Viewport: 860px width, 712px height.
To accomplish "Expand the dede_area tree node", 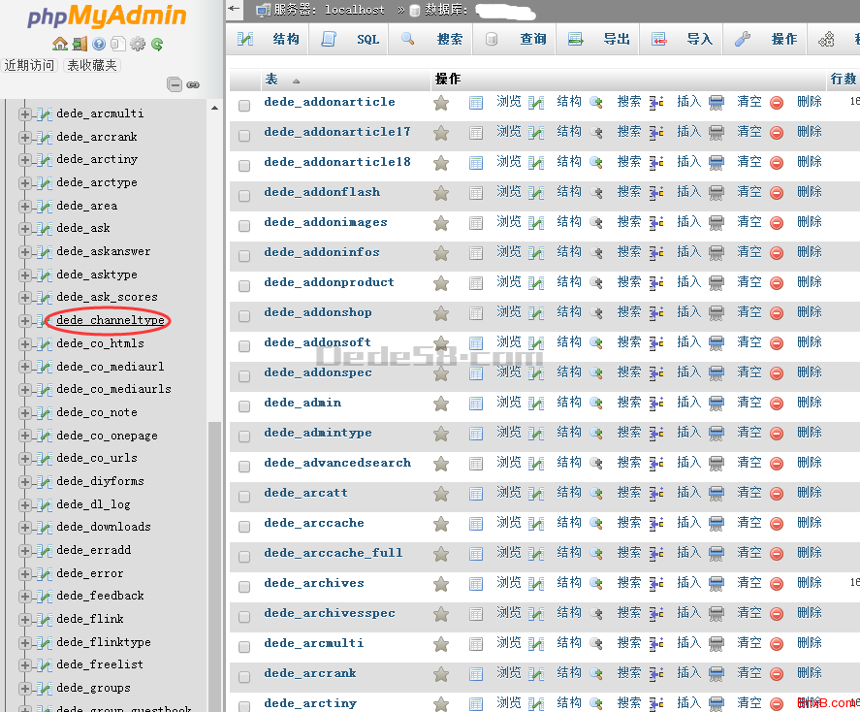I will click(x=25, y=206).
